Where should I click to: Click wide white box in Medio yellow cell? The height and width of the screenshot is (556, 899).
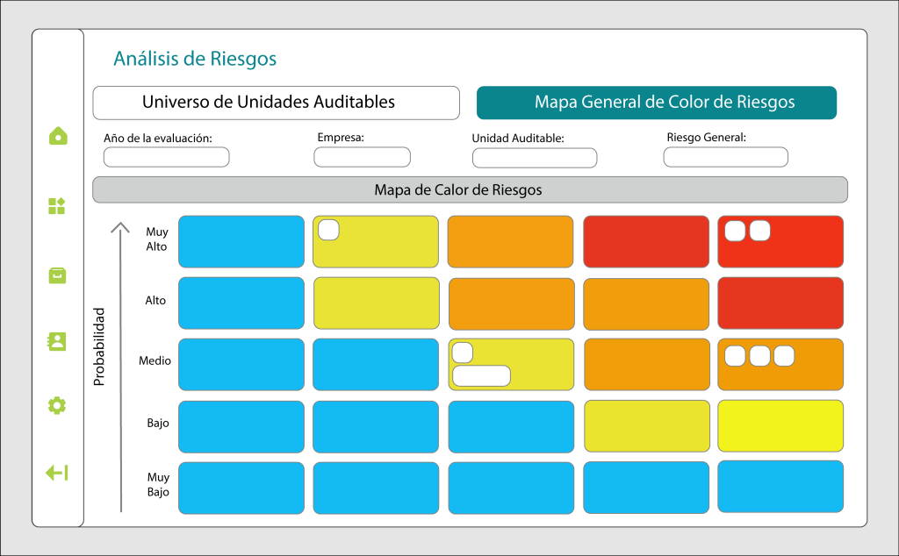click(481, 376)
